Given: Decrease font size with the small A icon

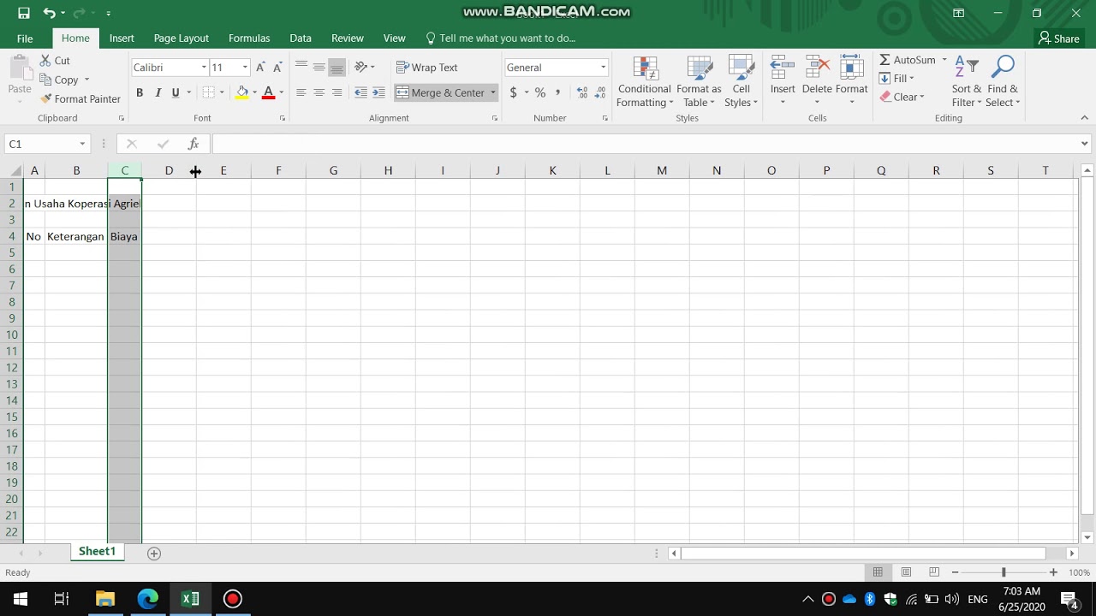Looking at the screenshot, I should point(277,68).
